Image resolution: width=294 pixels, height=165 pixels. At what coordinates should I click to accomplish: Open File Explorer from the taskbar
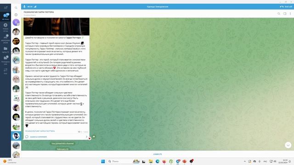(x=151, y=161)
